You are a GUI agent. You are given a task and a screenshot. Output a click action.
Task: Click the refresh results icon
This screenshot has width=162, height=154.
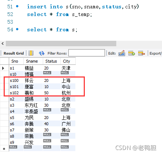pos(41,53)
